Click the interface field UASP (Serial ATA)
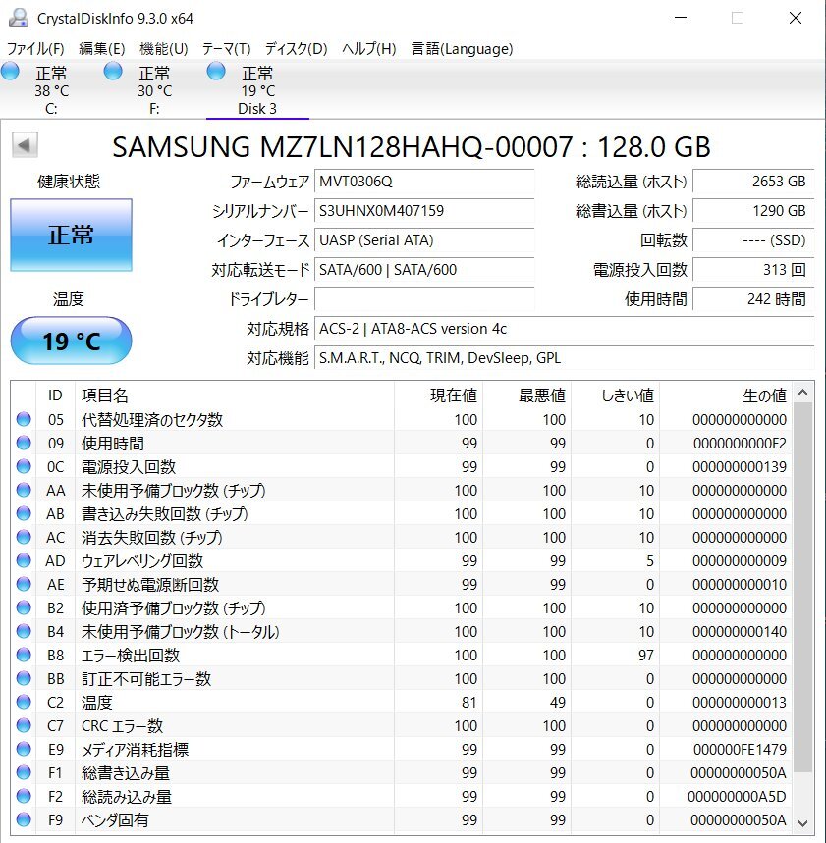Screen dimensions: 826x843 (x=424, y=240)
